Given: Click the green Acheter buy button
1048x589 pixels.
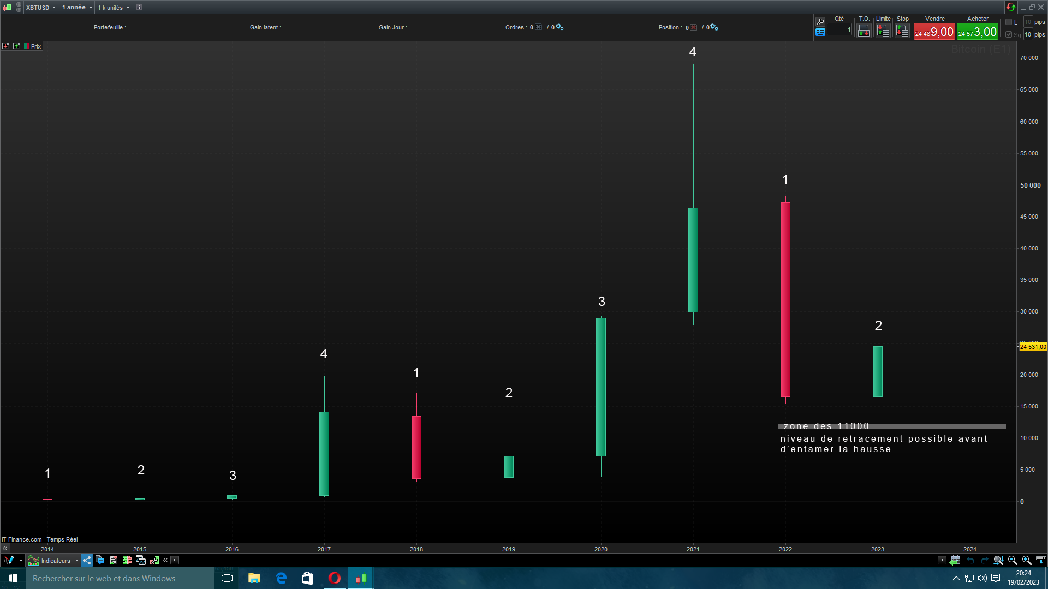Looking at the screenshot, I should [977, 32].
